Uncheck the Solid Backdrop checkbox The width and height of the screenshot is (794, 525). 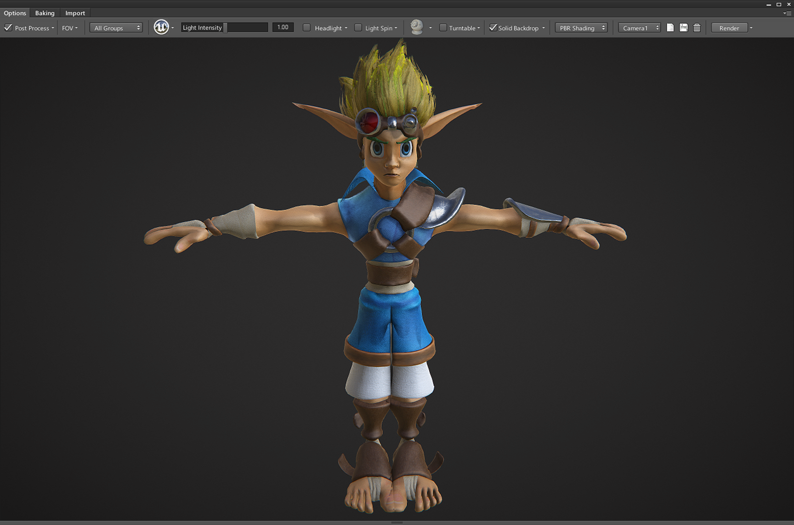[493, 28]
